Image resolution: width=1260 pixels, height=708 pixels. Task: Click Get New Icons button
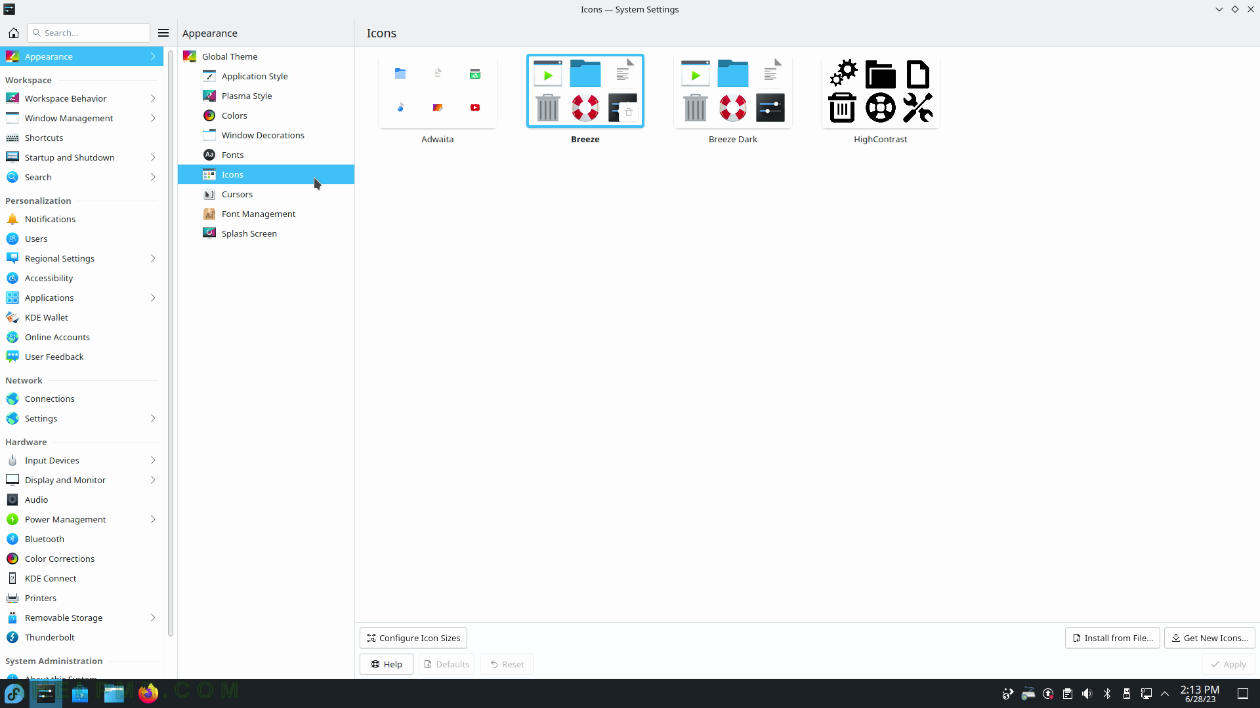pos(1209,638)
